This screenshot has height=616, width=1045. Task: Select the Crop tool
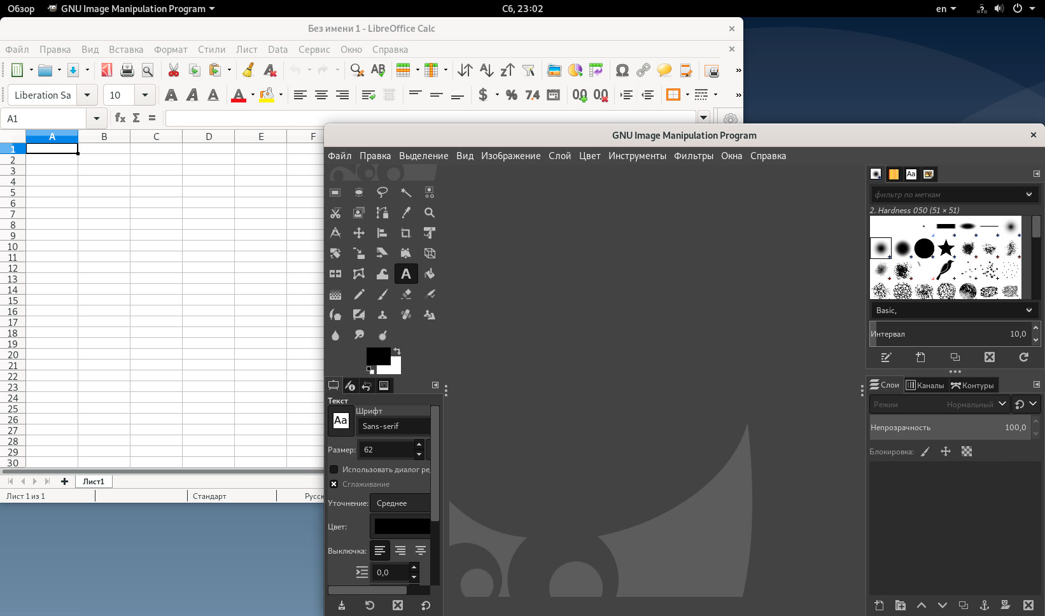(x=405, y=233)
